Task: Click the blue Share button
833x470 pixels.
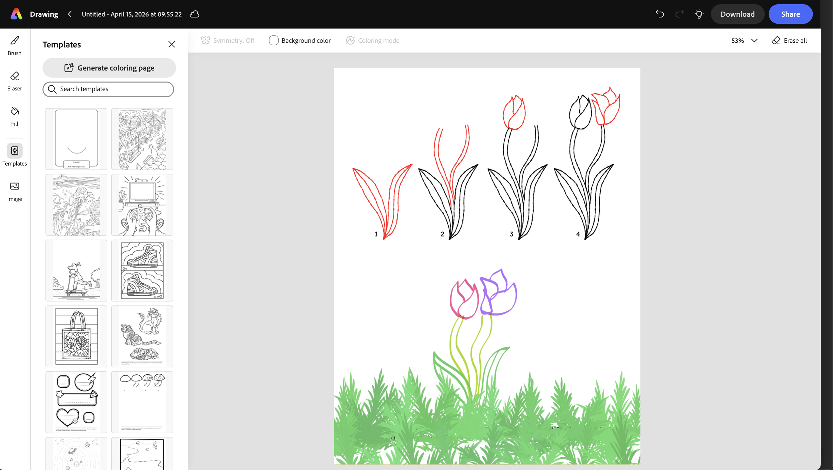Action: pos(790,14)
